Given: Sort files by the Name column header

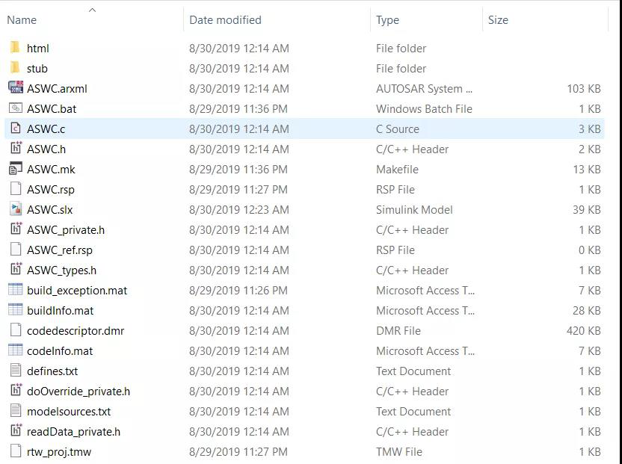Looking at the screenshot, I should [22, 20].
